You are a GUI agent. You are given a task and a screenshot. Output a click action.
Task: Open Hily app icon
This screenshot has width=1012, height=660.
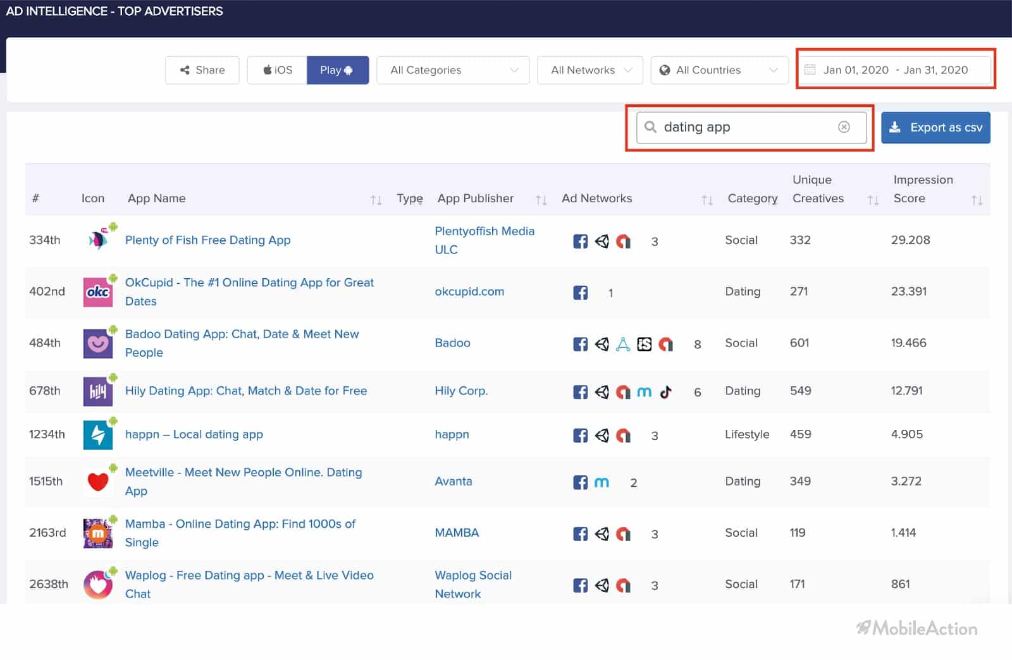pyautogui.click(x=98, y=391)
